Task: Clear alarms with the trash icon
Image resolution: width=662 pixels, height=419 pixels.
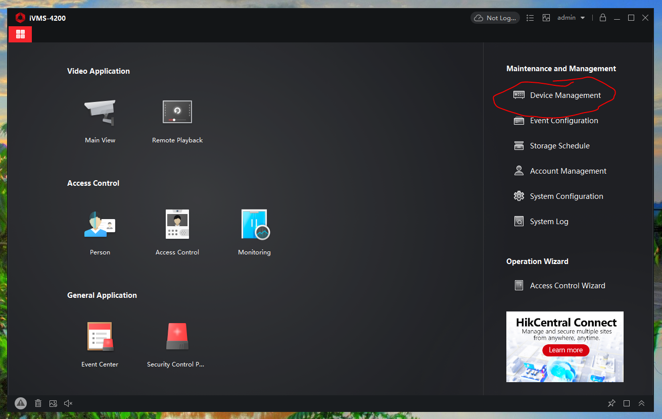Action: click(38, 403)
